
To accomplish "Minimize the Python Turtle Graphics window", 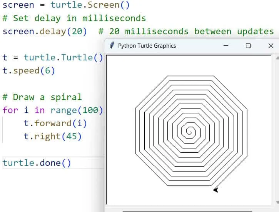I will [x=226, y=45].
